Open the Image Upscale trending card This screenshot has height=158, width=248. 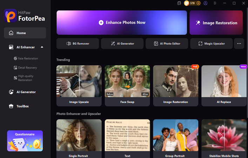(79, 86)
